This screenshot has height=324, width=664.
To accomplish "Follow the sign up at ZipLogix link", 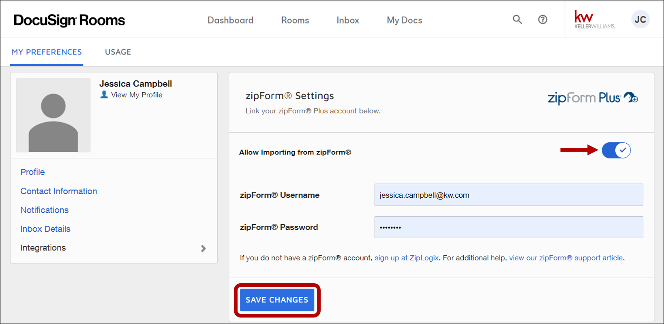I will (x=407, y=258).
